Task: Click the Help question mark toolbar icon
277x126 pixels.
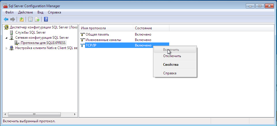Action: pos(46,19)
